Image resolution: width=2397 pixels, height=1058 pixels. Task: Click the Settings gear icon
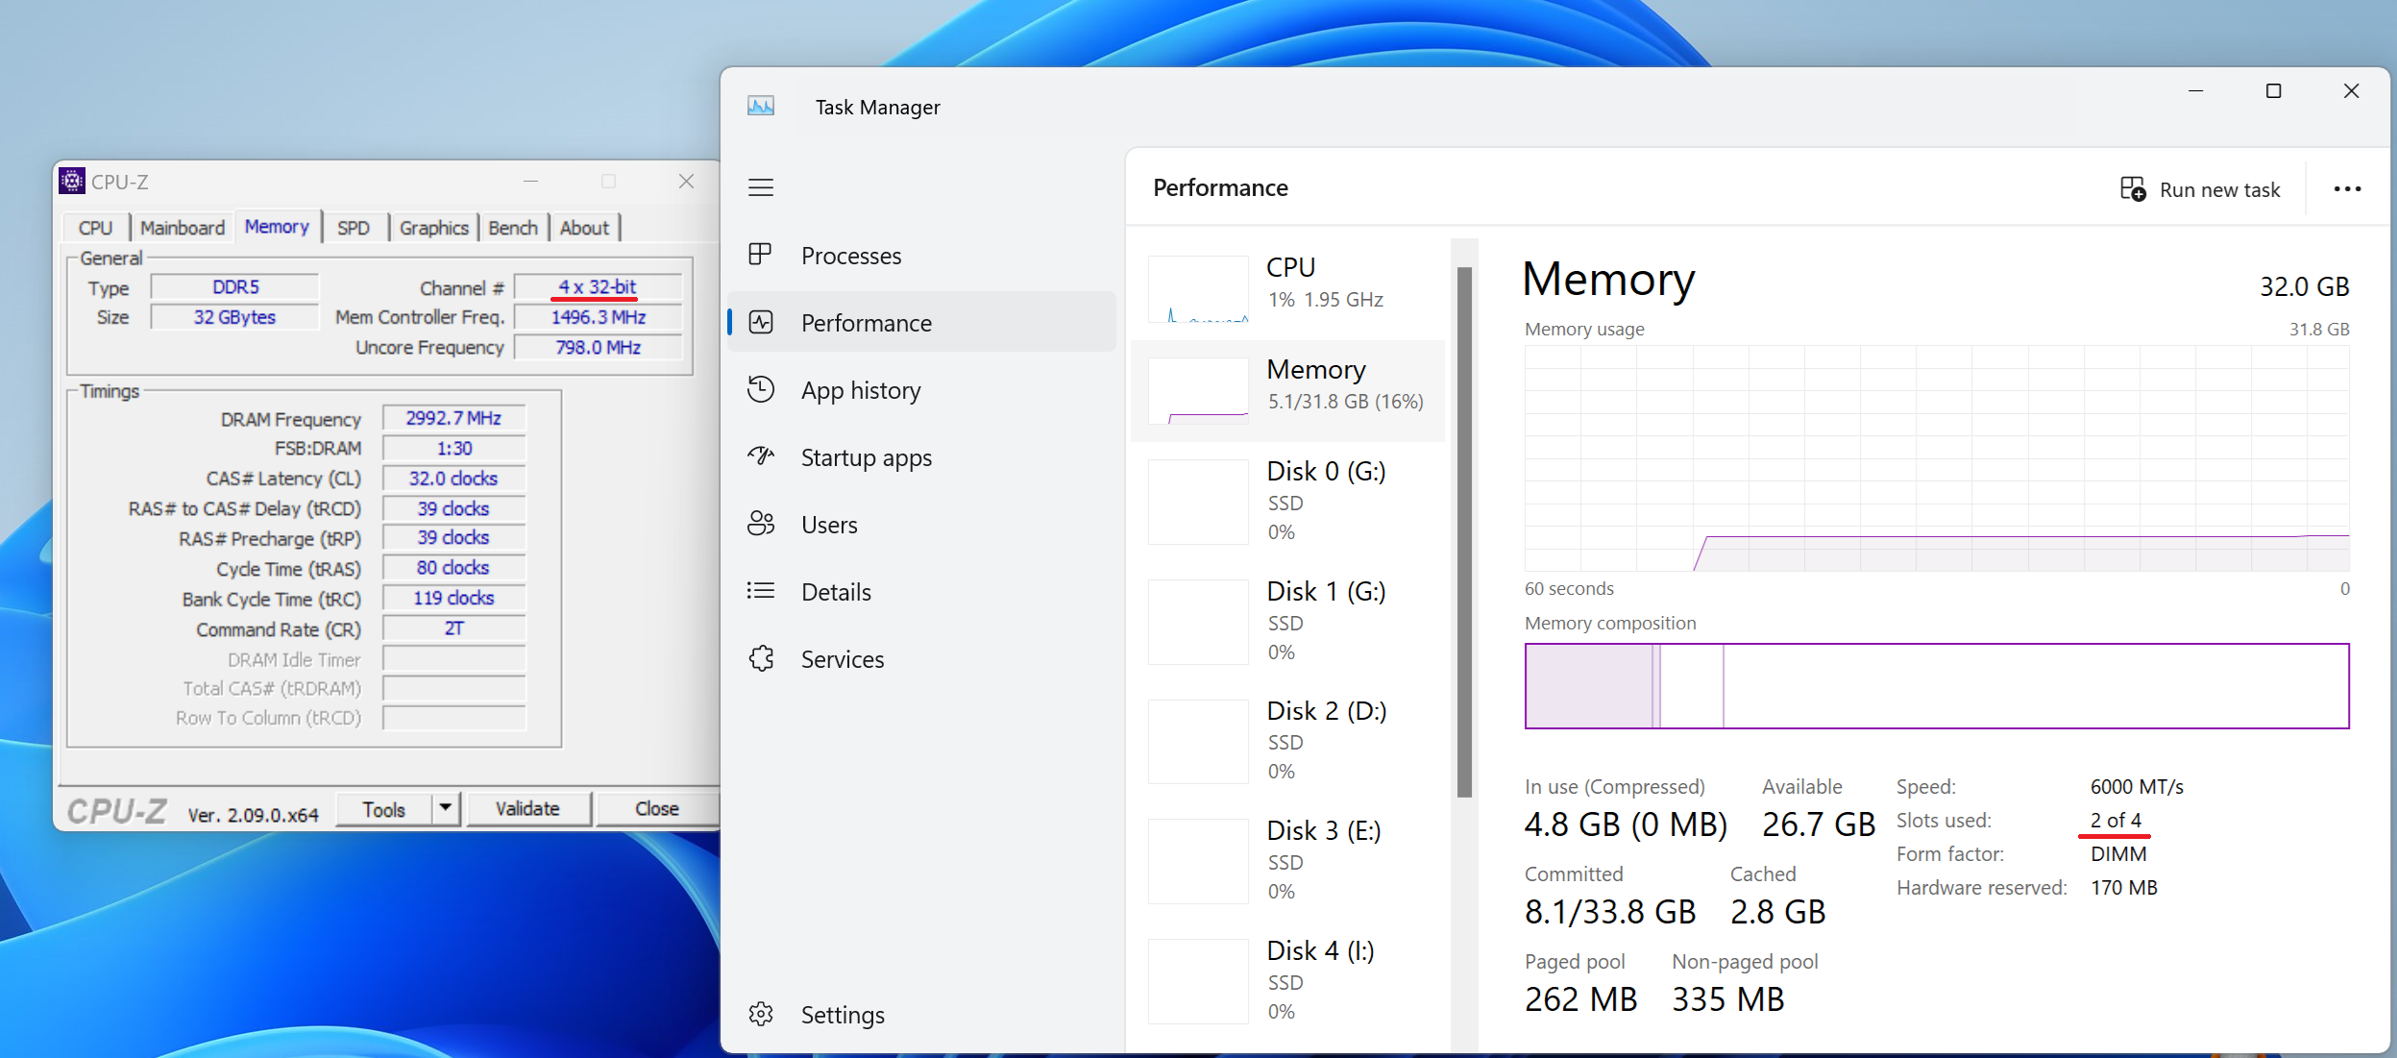pyautogui.click(x=761, y=1014)
